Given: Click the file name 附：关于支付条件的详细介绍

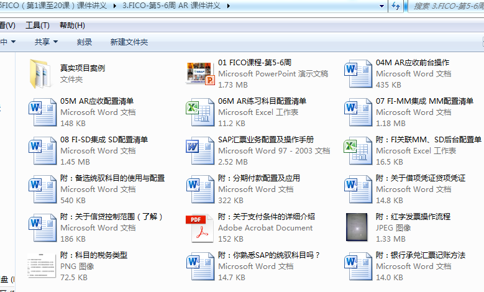Looking at the screenshot, I should click(x=267, y=217).
